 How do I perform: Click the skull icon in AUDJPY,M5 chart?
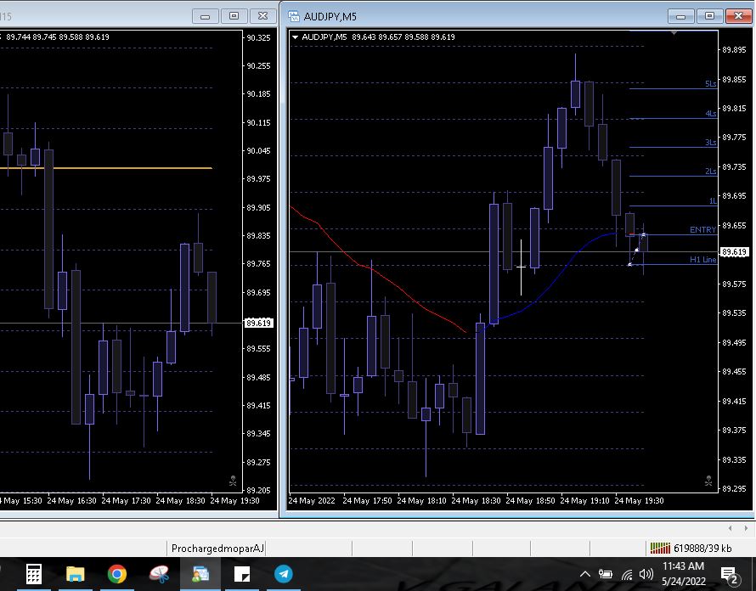coord(707,481)
